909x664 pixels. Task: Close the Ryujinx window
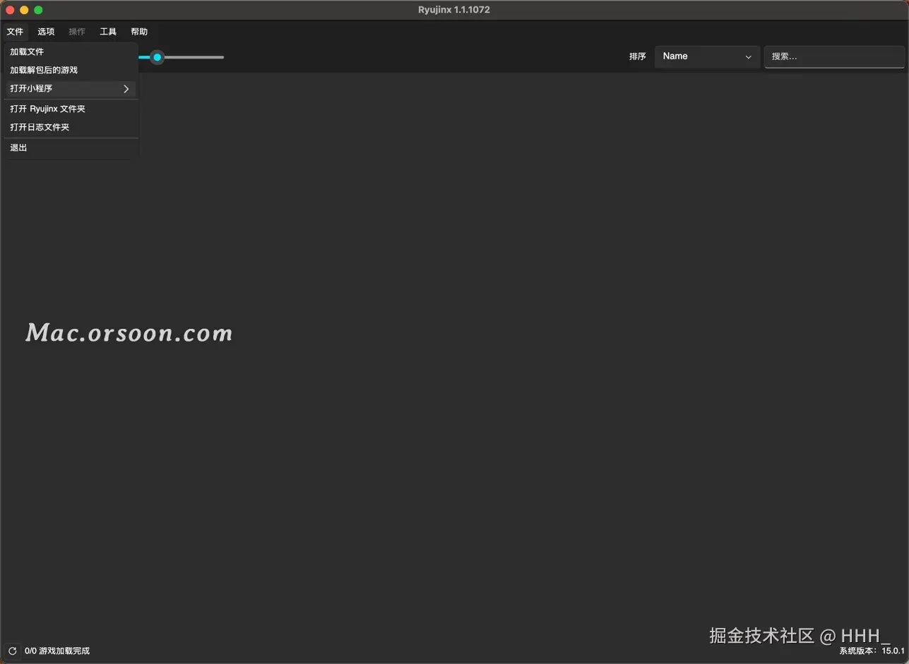tap(10, 10)
